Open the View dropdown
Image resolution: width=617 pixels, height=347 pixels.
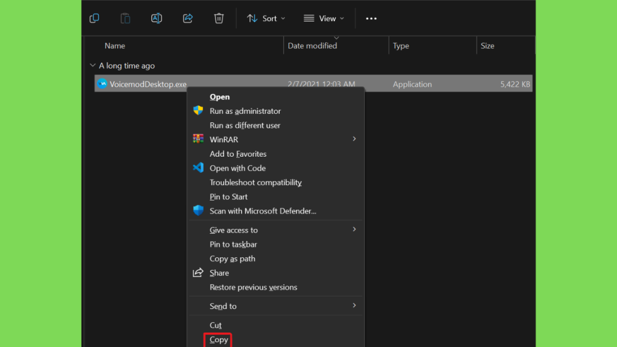(324, 19)
